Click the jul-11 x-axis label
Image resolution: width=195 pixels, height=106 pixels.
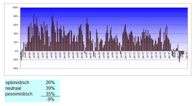130,55
